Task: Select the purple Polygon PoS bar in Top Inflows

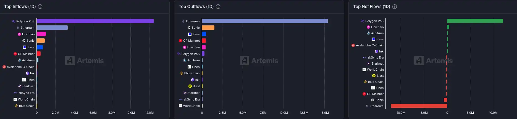Action: 95,21
